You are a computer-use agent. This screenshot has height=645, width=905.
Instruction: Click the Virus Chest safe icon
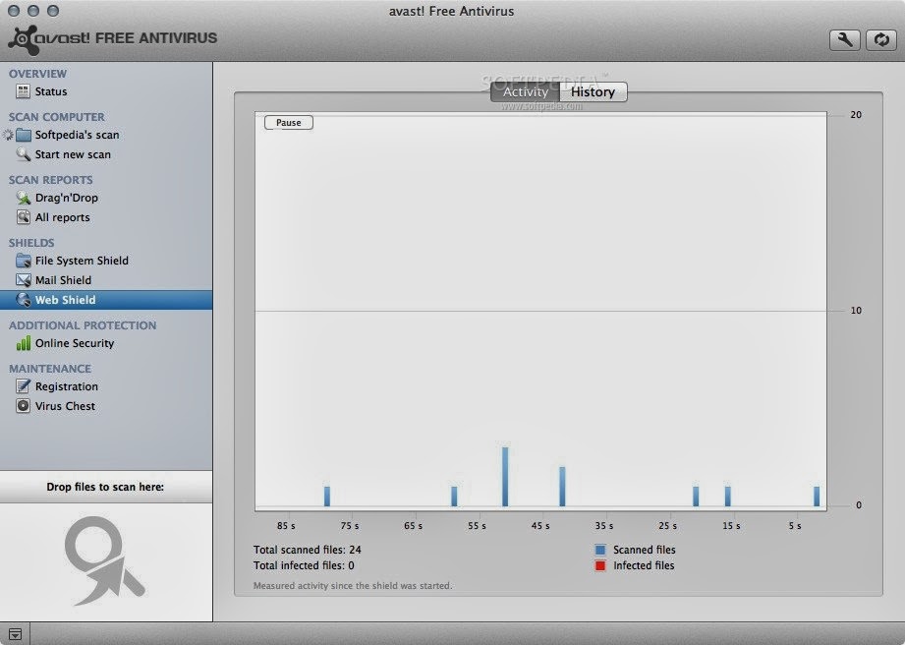click(23, 406)
